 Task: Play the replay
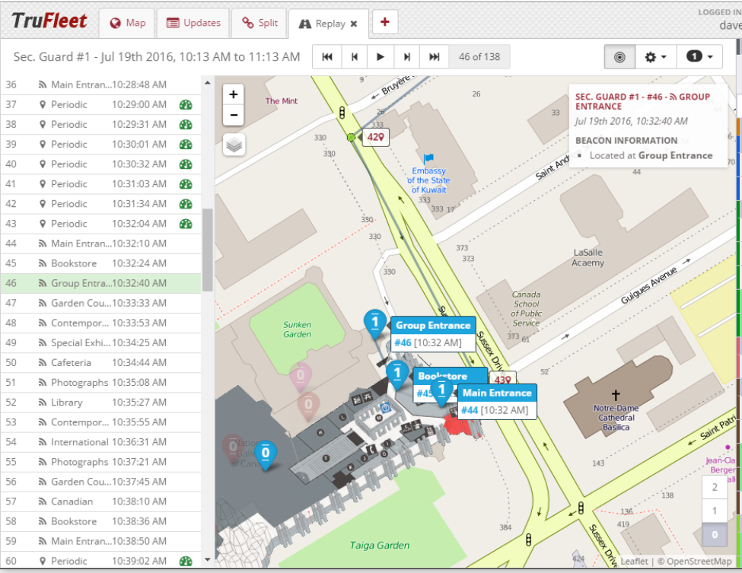pyautogui.click(x=381, y=57)
